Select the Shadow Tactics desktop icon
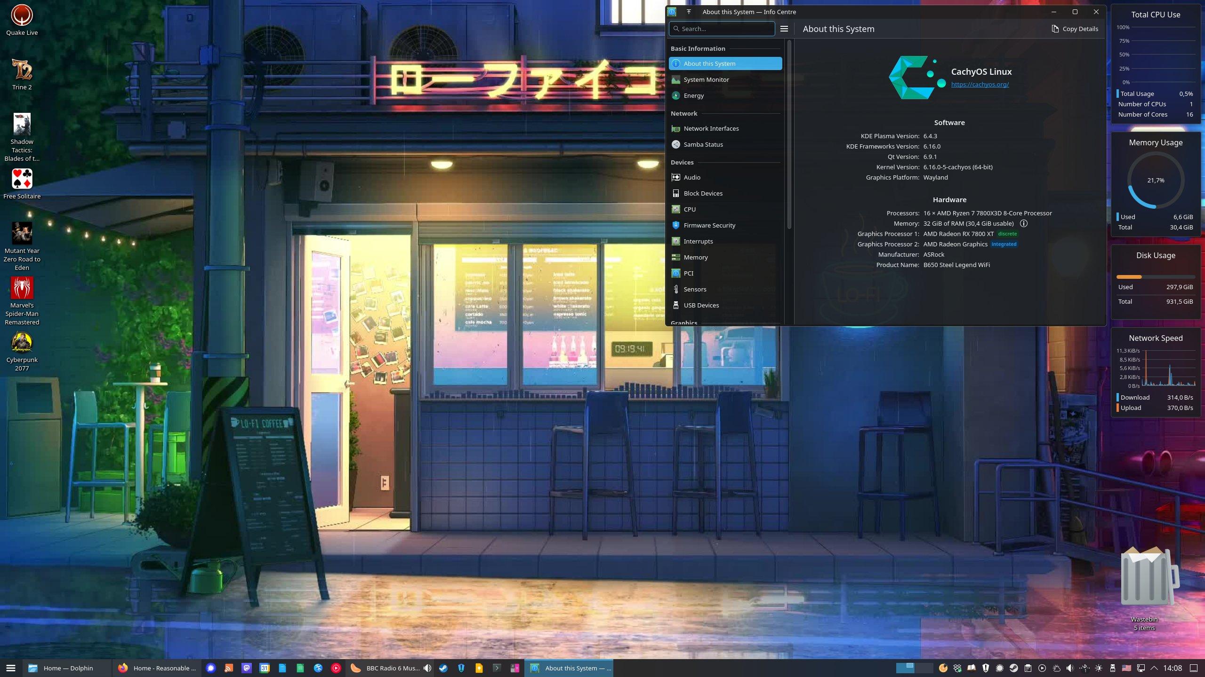This screenshot has height=677, width=1205. click(22, 137)
